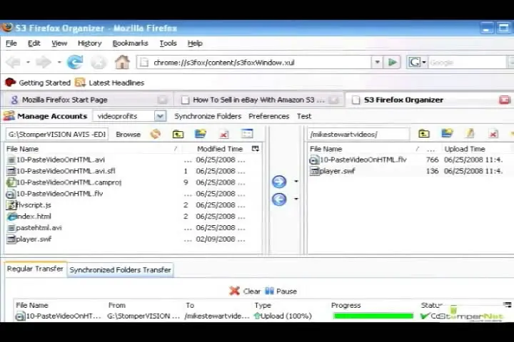The height and width of the screenshot is (342, 514).
Task: Open the Forward button history dropdown
Action: pos(59,62)
